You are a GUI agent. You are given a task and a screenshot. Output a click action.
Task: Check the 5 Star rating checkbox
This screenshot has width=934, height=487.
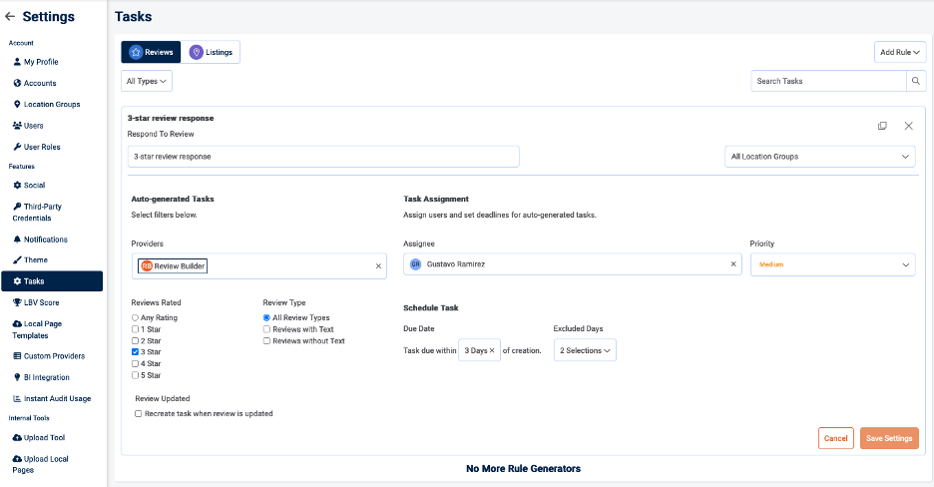(136, 375)
